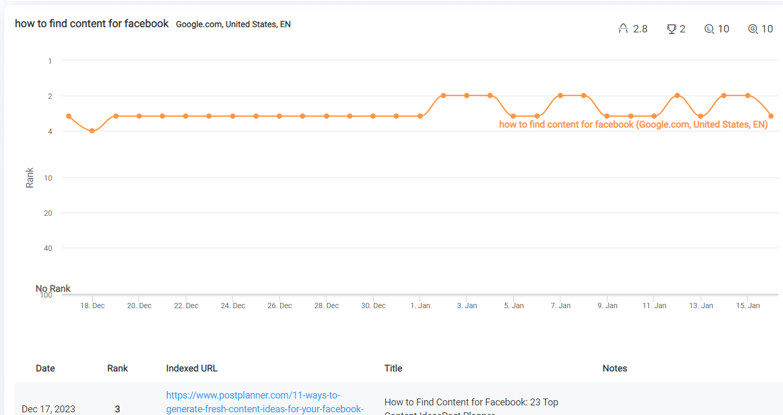Click the Date column header

45,368
